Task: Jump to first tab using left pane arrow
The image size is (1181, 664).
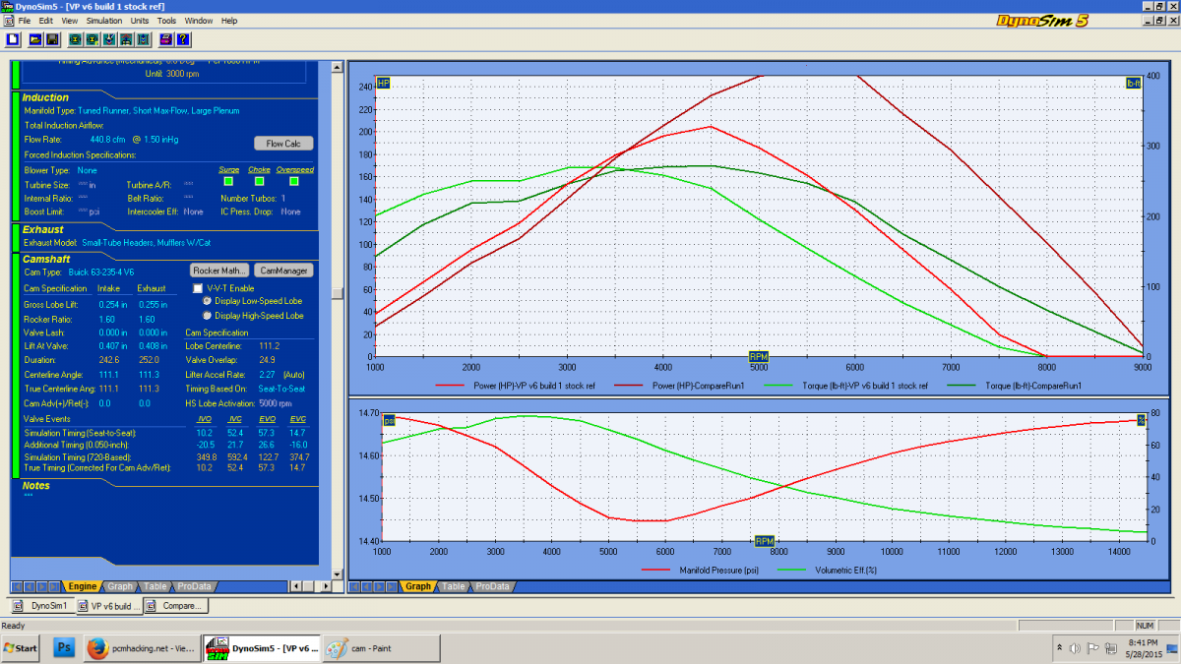Action: coord(17,586)
